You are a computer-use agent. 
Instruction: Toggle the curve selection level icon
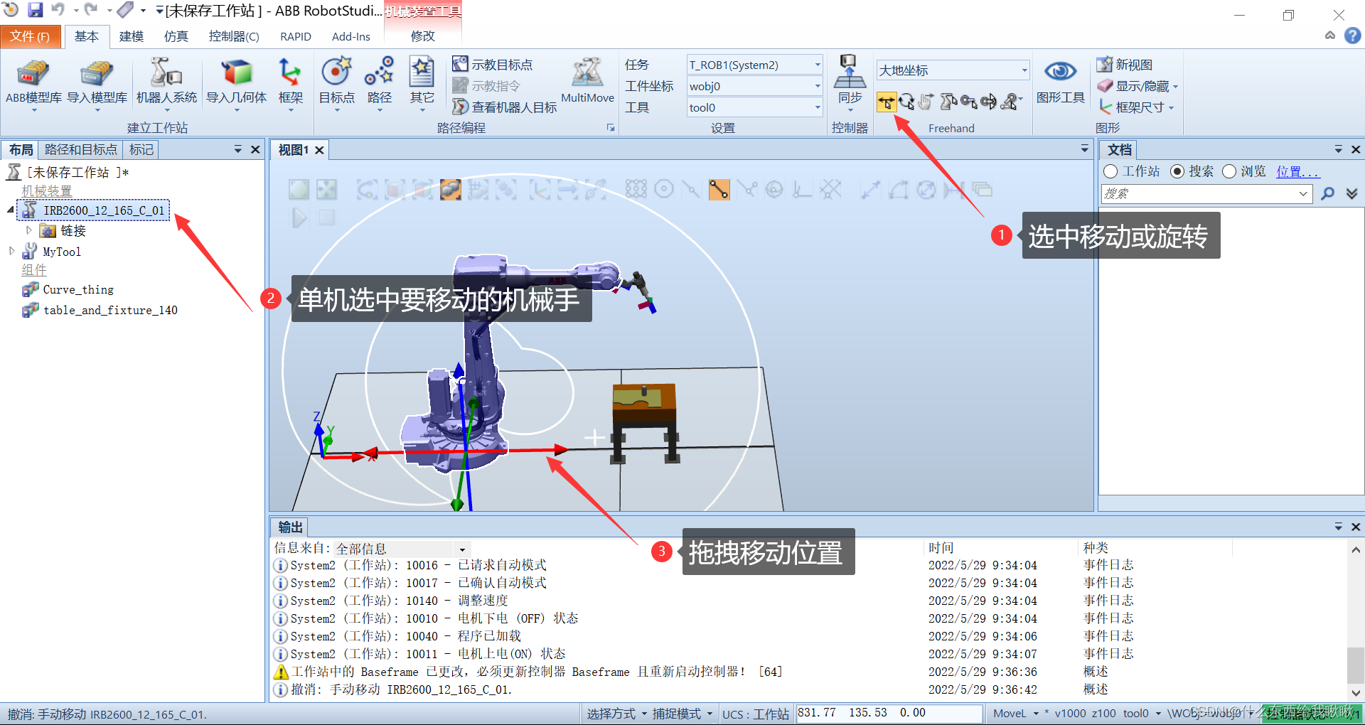[367, 189]
